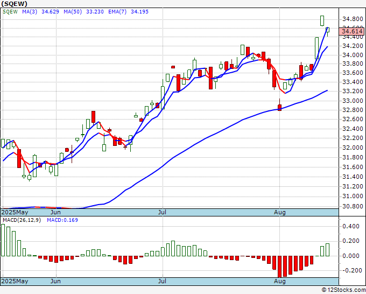
Task: Click the current price tag 34.614
Action: (x=351, y=31)
